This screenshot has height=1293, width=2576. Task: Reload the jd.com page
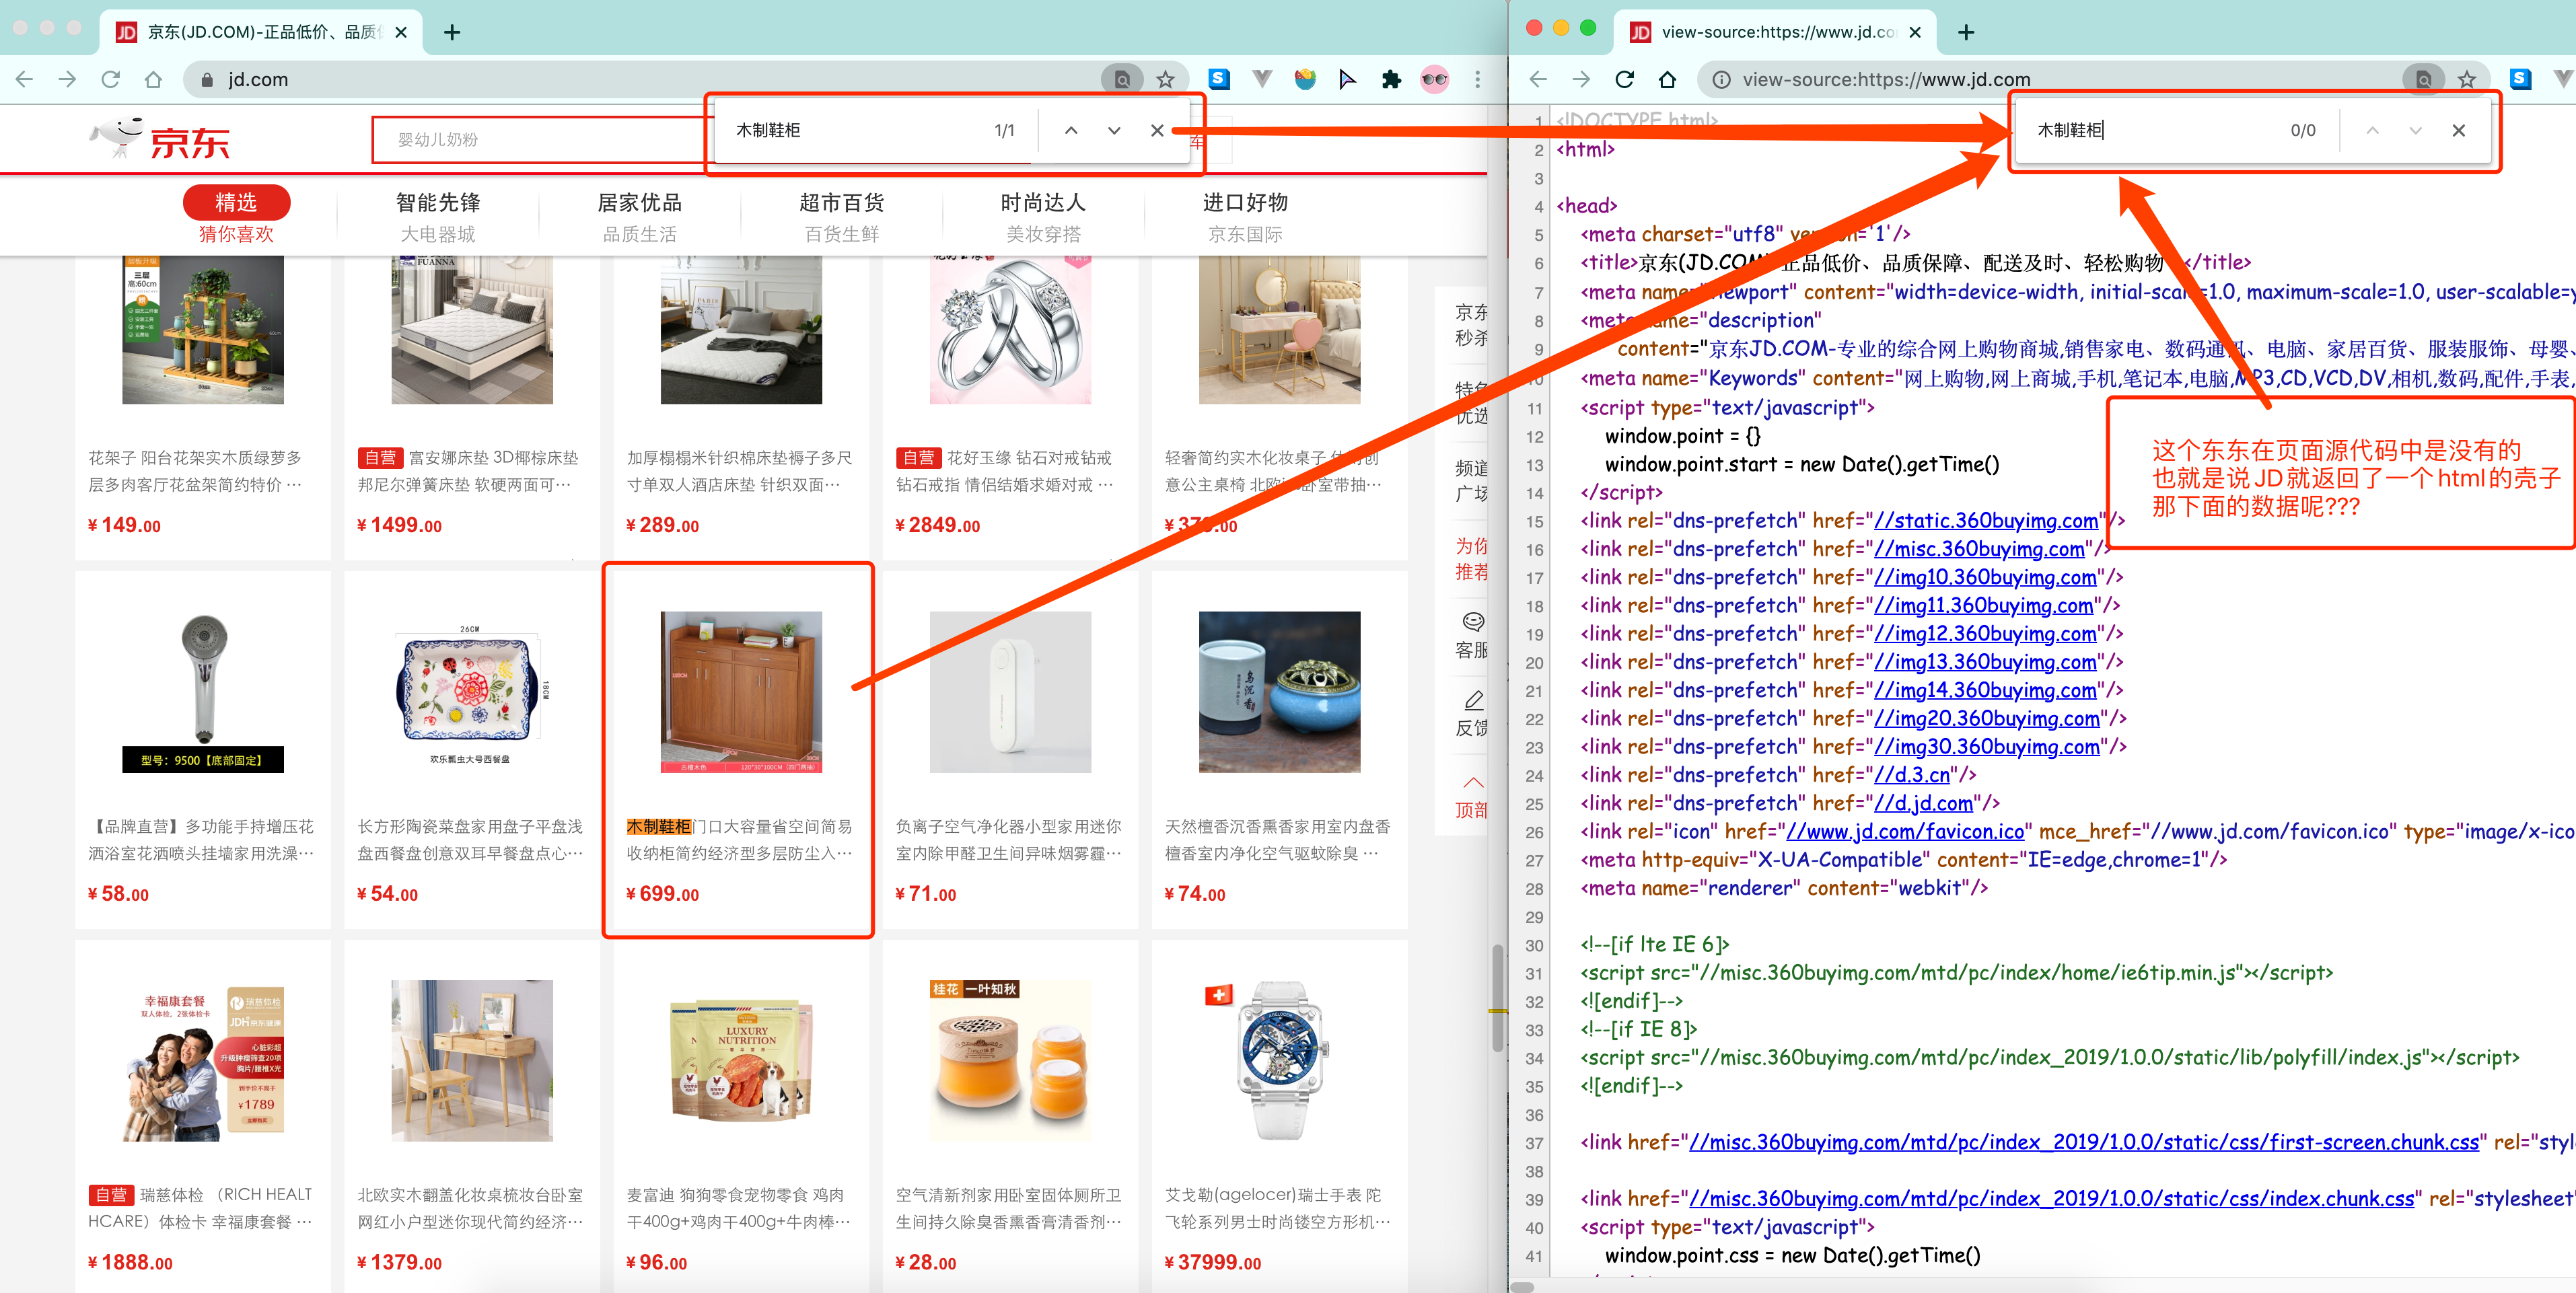pyautogui.click(x=111, y=79)
